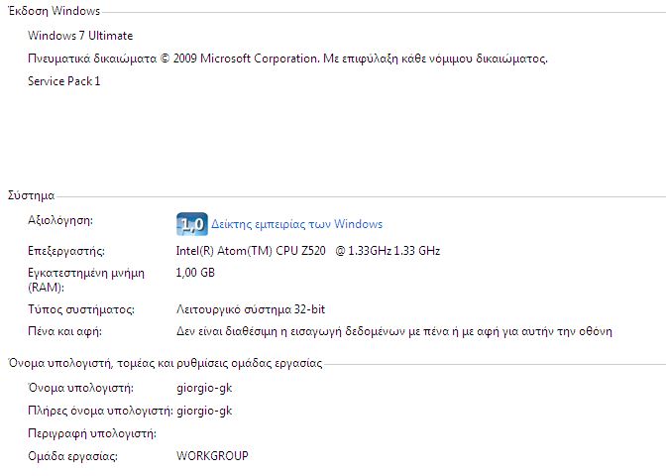Click the pen and touch unavailable message
The height and width of the screenshot is (476, 666).
click(x=393, y=331)
